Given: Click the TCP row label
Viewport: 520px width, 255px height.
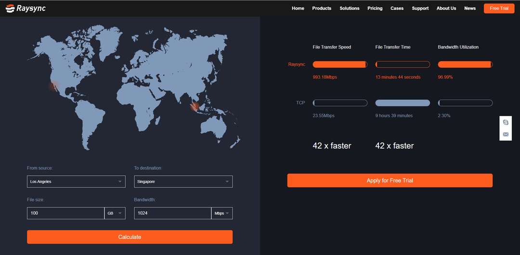Looking at the screenshot, I should 300,103.
